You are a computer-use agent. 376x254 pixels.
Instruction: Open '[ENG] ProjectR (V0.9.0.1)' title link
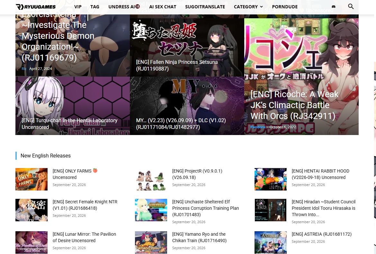pyautogui.click(x=197, y=174)
